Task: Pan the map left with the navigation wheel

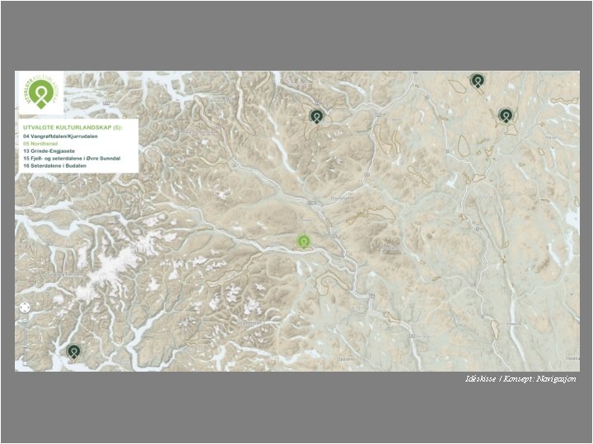Action: 21,308
